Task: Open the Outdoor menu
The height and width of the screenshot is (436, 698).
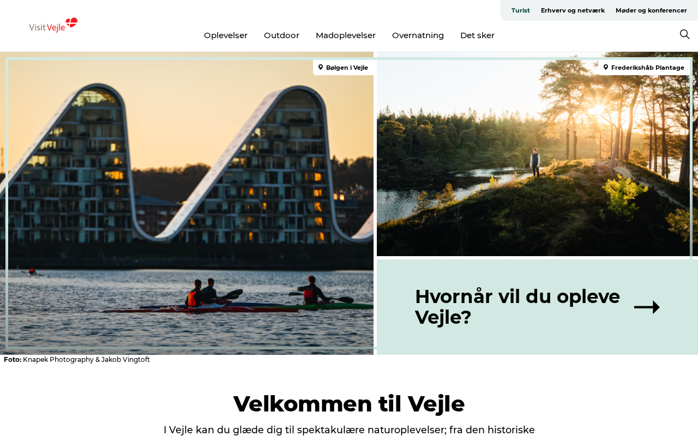Action: [x=281, y=35]
